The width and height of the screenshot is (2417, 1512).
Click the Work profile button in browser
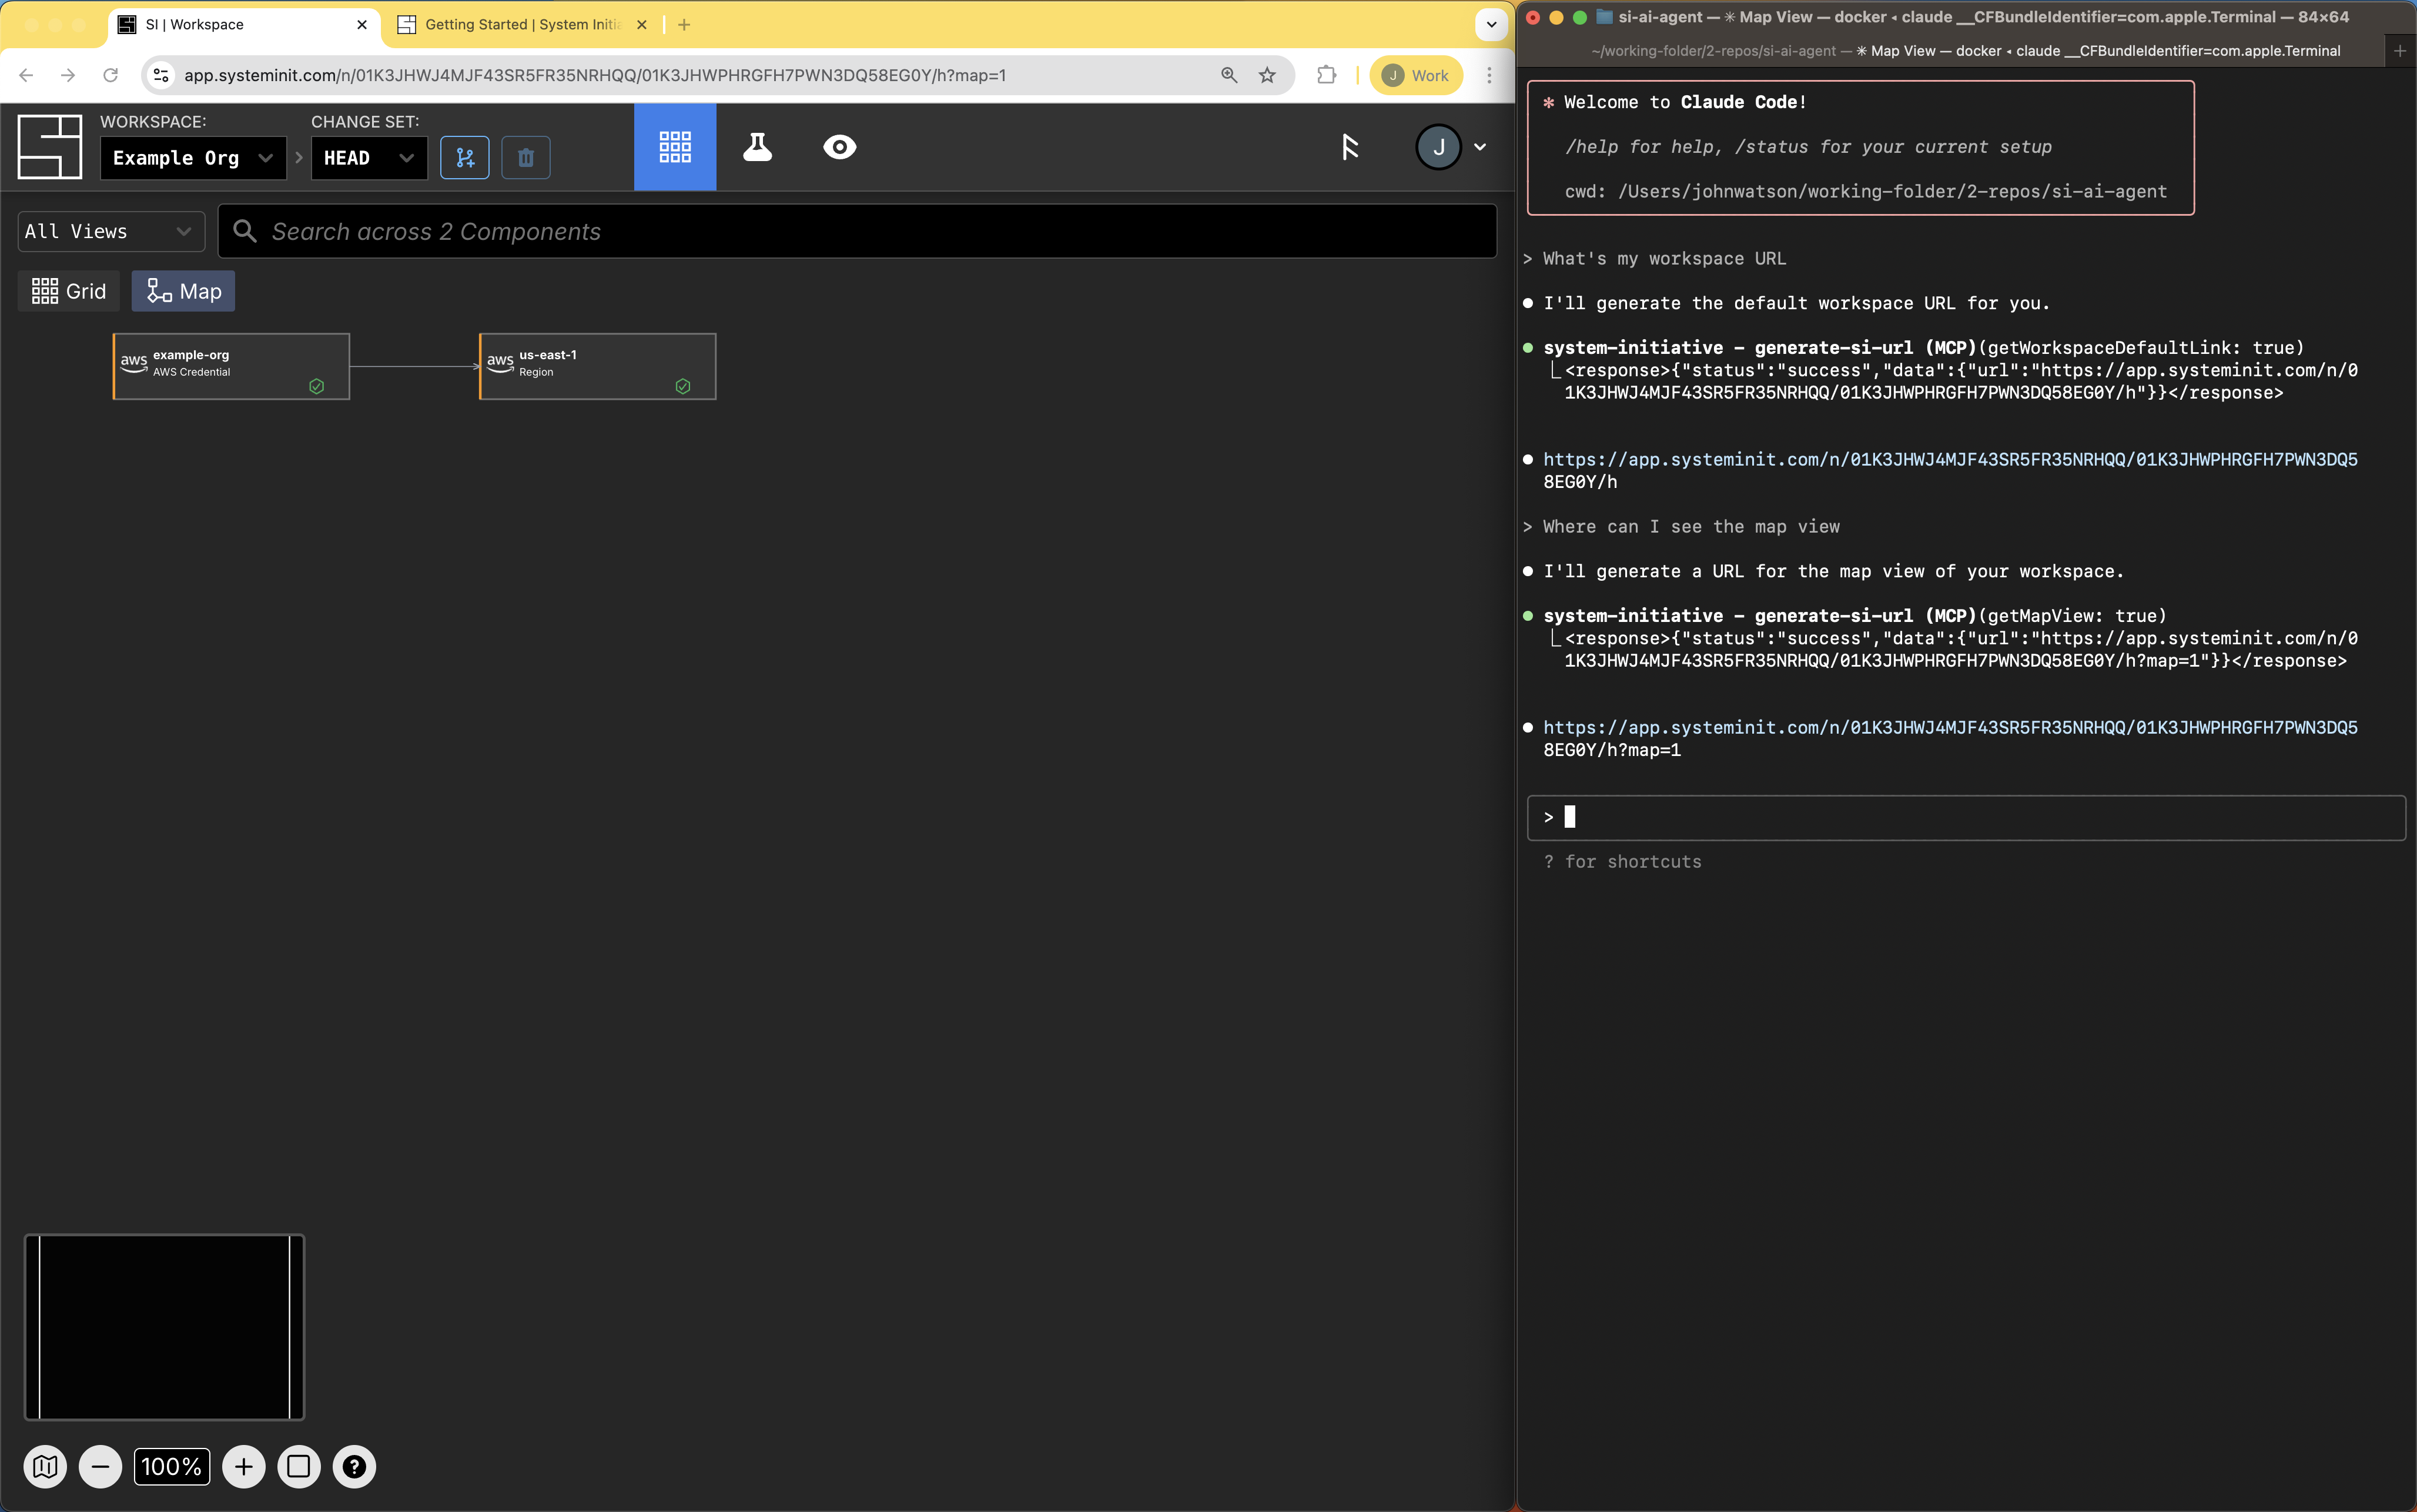[x=1417, y=75]
